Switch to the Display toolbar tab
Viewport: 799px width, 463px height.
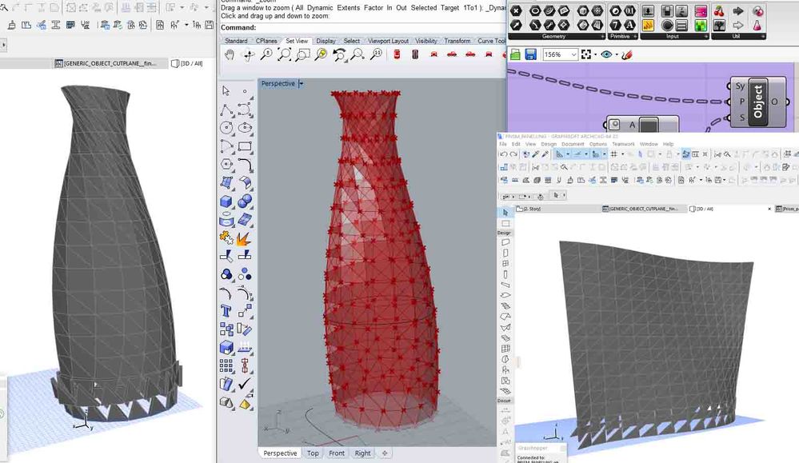326,41
